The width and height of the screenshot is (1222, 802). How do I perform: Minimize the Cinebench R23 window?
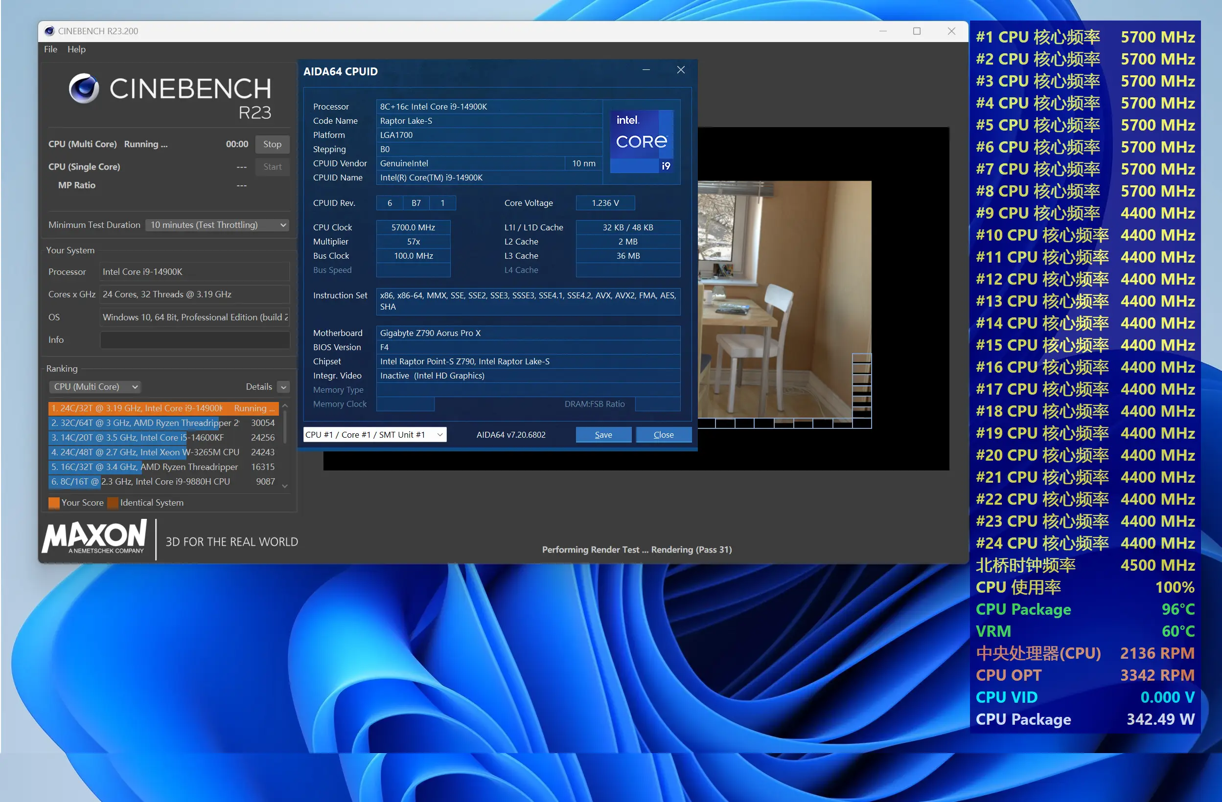pyautogui.click(x=883, y=31)
